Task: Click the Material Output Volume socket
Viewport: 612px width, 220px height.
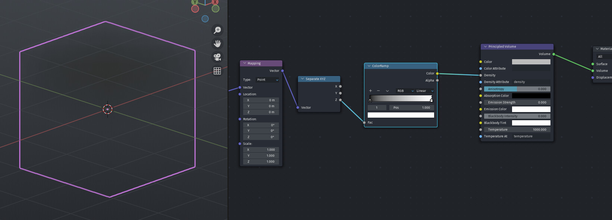Action: pos(593,71)
